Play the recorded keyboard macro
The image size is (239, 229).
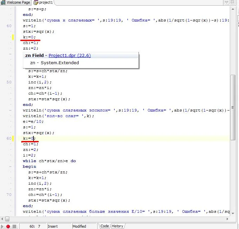[x=2, y=226]
